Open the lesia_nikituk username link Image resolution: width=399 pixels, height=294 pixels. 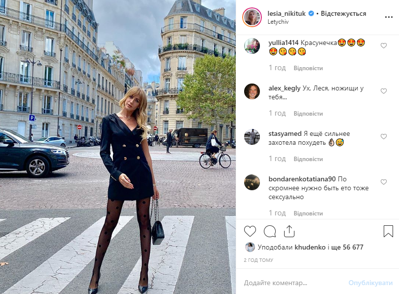coord(287,13)
